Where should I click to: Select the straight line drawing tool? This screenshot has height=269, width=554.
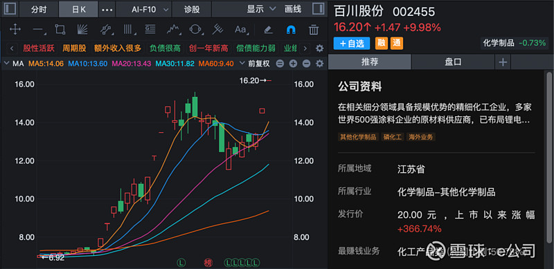tap(39, 29)
